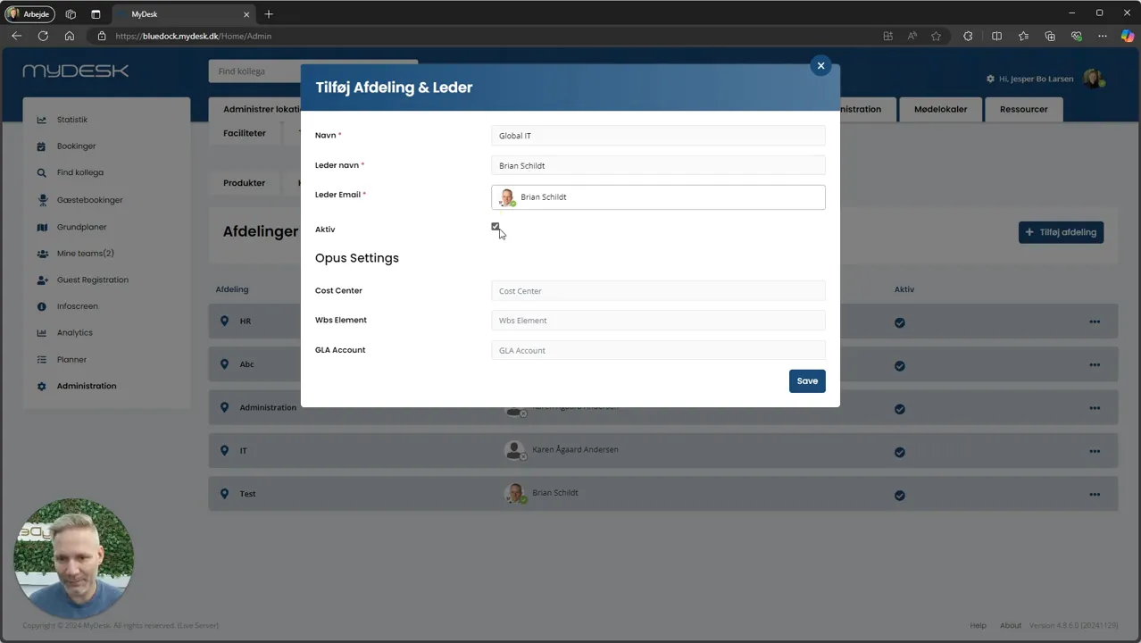Image resolution: width=1141 pixels, height=643 pixels.
Task: Toggle active checkmark on Test row
Action: [x=900, y=495]
